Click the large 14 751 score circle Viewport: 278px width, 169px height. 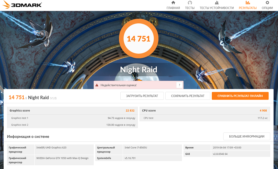click(x=139, y=38)
